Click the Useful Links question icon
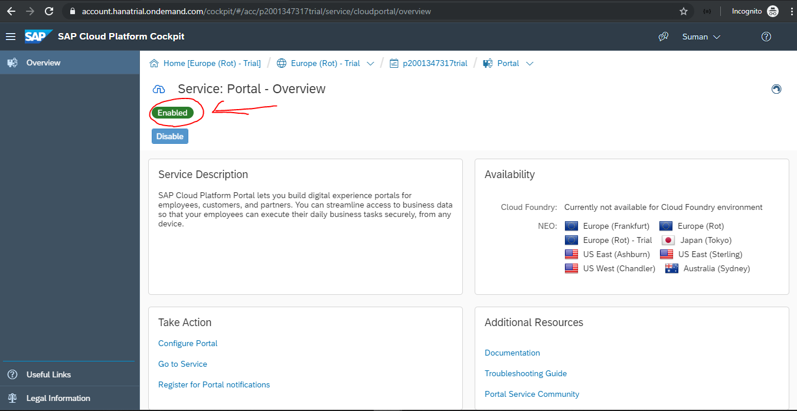 [12, 374]
